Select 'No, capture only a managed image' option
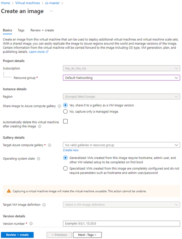Viewport: 182px width, 239px height. [x=66, y=111]
